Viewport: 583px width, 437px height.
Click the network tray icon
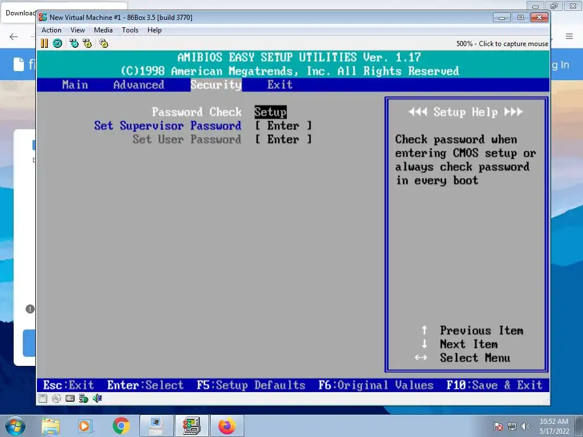(x=512, y=426)
